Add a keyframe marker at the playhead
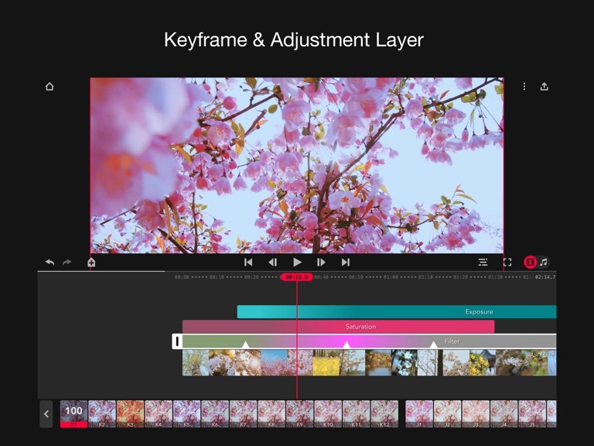Image resolution: width=594 pixels, height=446 pixels. tap(91, 262)
